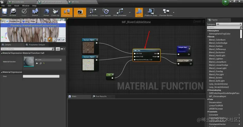Toggle Live Nodes
Screen dimensions: 243x127
(93, 12)
